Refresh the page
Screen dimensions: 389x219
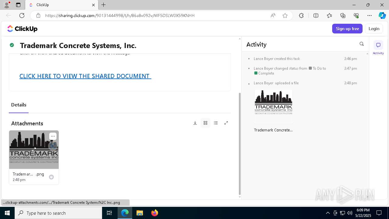click(22, 16)
